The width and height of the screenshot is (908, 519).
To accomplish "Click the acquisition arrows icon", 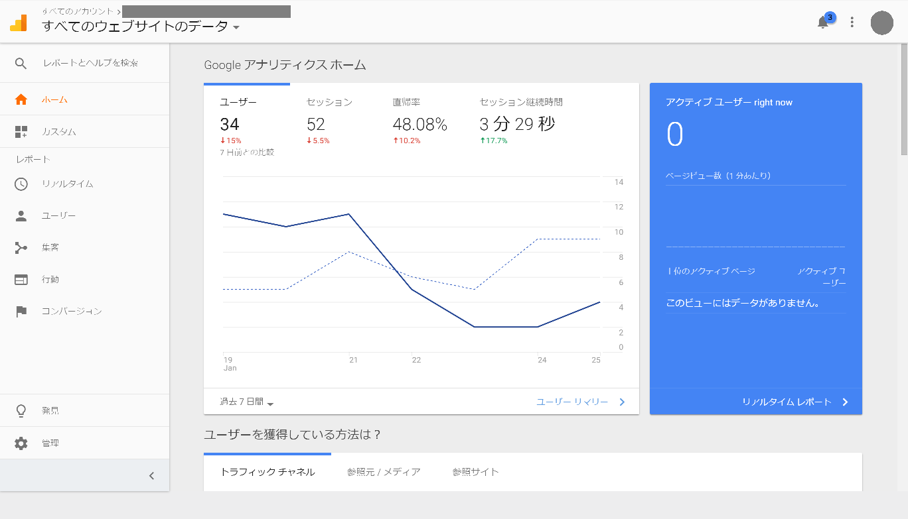I will [x=21, y=247].
